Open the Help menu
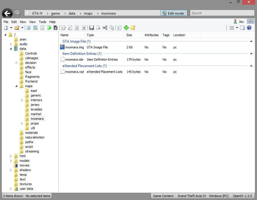The height and width of the screenshot is (200, 257). (x=53, y=22)
